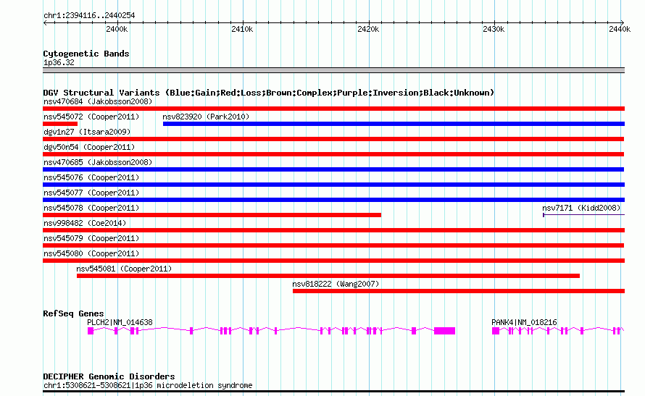This screenshot has width=645, height=396.
Task: Click the nsv545076 (Cooper2011) label
Action: click(91, 177)
